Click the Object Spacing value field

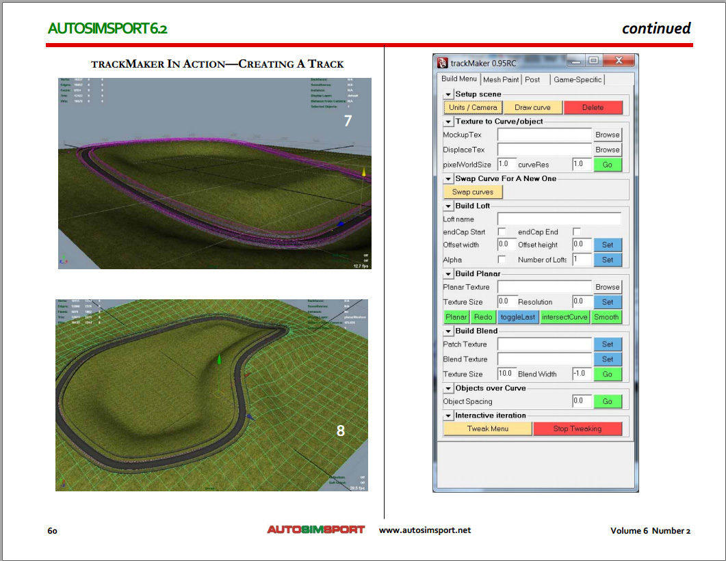(582, 401)
